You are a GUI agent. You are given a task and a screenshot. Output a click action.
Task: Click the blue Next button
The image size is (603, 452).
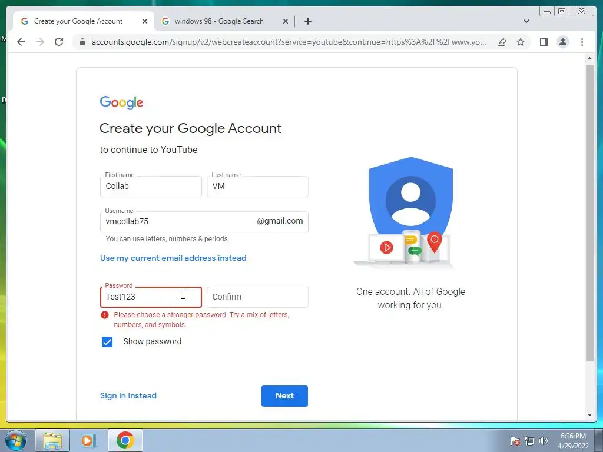click(284, 396)
